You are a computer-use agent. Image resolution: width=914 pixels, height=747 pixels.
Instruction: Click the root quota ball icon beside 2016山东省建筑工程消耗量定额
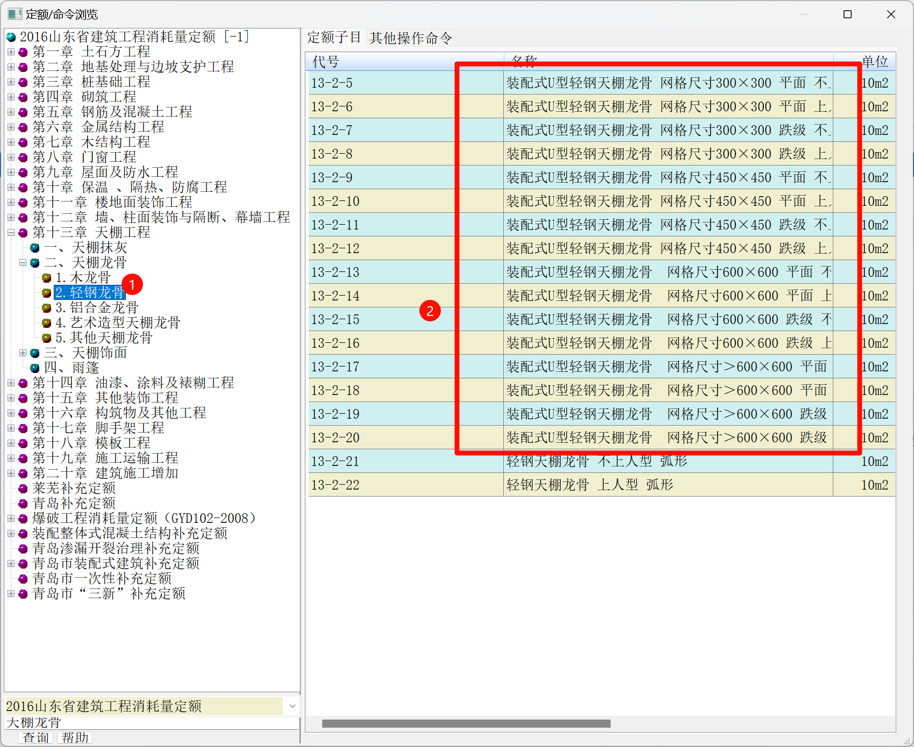tap(11, 37)
